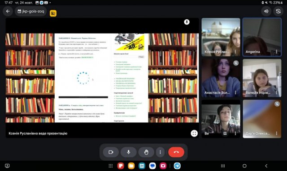Open the Telegram app in taskbar
Screen dimensions: 287x171
(177, 166)
